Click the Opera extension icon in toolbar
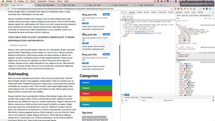 coord(175,9)
